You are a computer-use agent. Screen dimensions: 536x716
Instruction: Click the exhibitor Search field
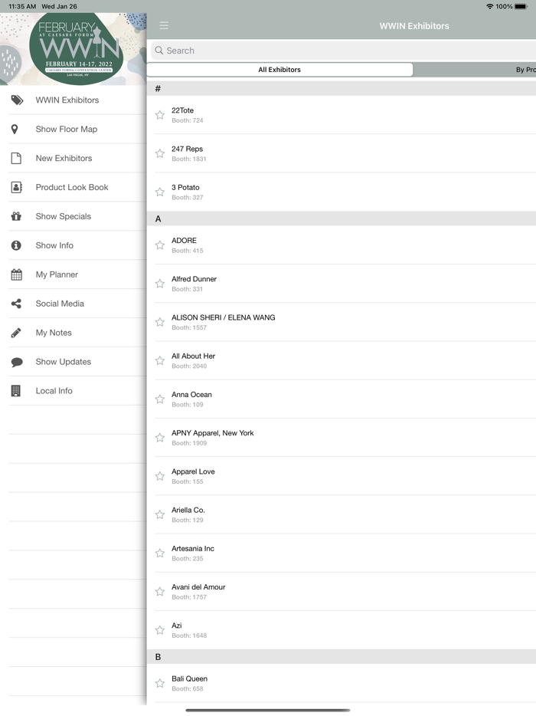[345, 51]
